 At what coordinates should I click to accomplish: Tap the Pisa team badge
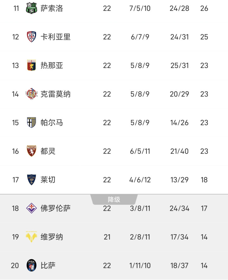[31, 265]
